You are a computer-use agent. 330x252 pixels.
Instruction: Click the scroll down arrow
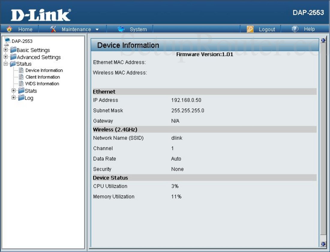point(323,244)
